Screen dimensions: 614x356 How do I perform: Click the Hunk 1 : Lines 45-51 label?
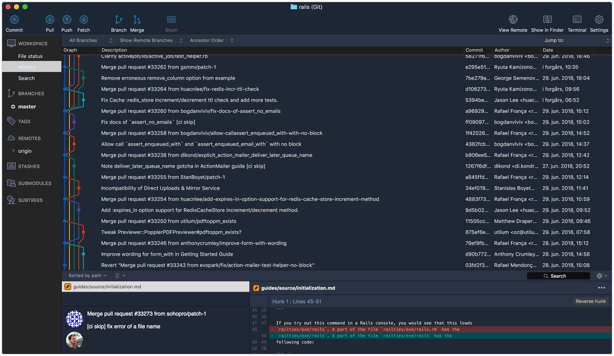tap(297, 301)
